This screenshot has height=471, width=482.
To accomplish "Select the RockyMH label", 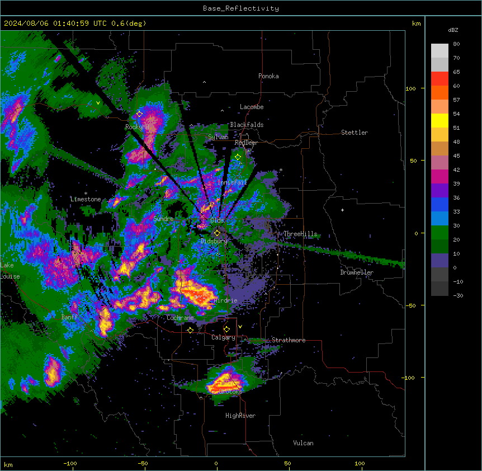I will click(137, 127).
